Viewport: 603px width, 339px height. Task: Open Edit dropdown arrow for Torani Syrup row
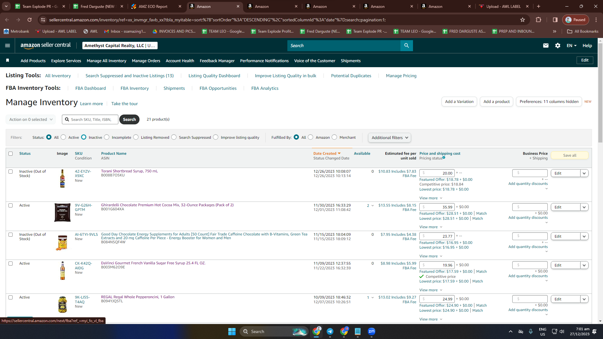point(584,173)
